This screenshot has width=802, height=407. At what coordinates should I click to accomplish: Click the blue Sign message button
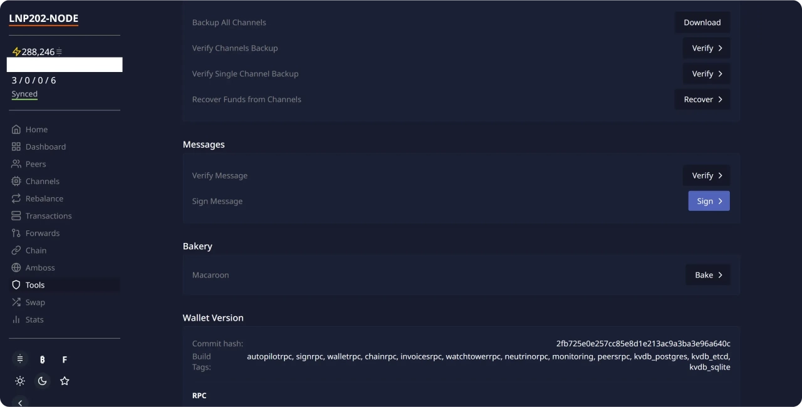[709, 201]
